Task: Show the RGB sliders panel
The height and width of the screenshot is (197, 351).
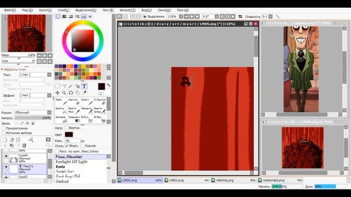Action: pyautogui.click(x=64, y=16)
